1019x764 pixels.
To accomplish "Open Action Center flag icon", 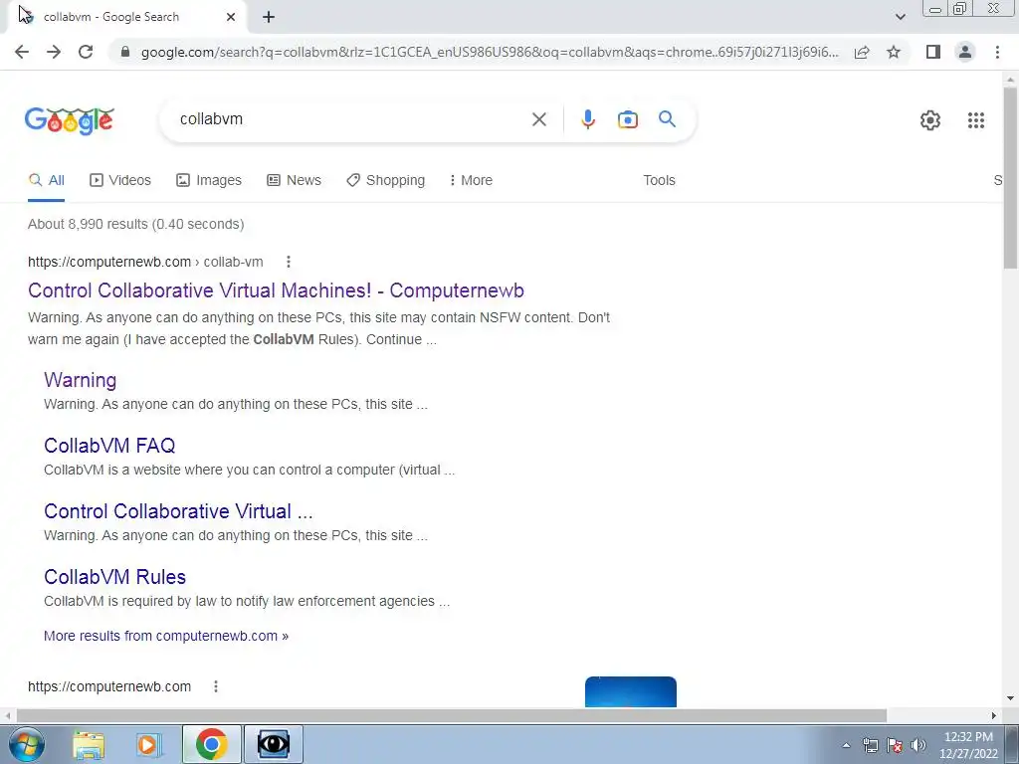I will coord(895,745).
